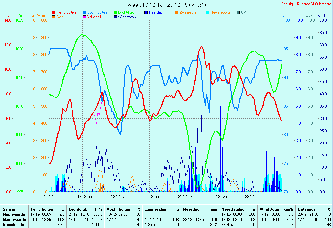Image resolution: width=333 pixels, height=228 pixels.
Task: Click the orange Zonneschijn legend swatch
Action: pyautogui.click(x=177, y=13)
